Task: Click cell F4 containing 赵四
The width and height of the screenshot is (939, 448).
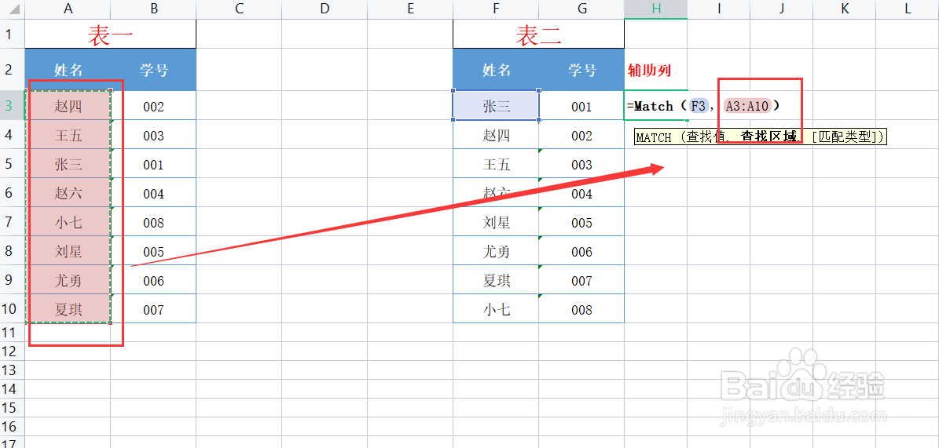Action: tap(496, 135)
